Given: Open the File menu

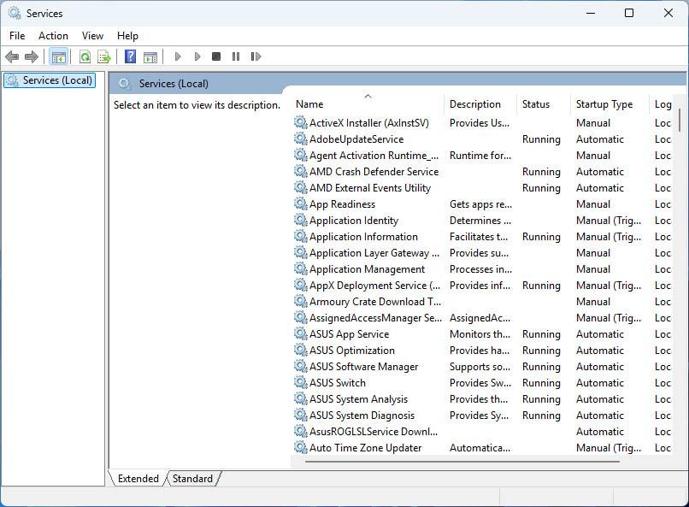Looking at the screenshot, I should (x=17, y=36).
